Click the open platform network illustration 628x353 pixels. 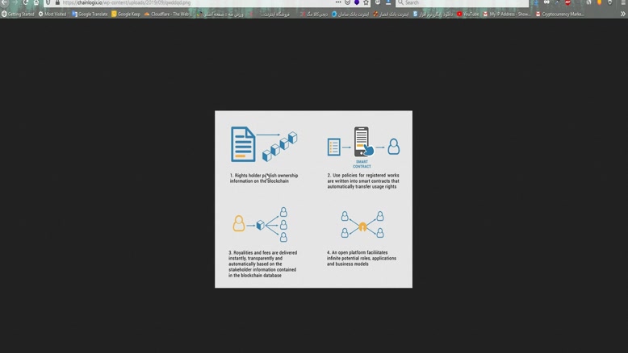[x=362, y=224]
